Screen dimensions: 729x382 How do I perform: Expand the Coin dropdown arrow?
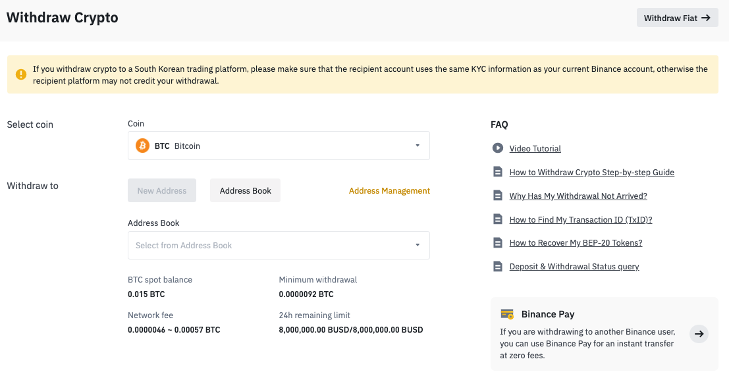click(418, 146)
